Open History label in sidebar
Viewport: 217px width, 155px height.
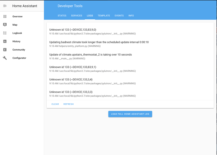(x=16, y=41)
